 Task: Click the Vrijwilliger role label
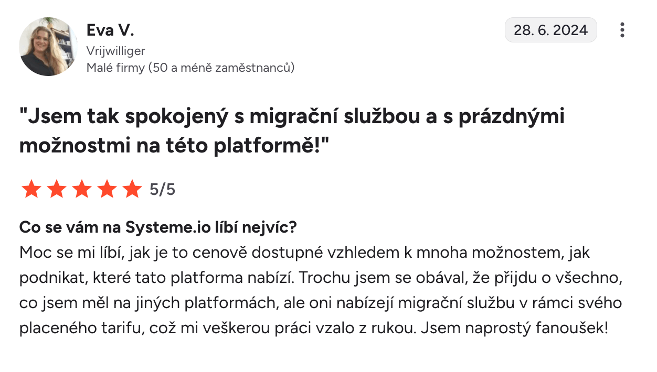click(x=115, y=51)
